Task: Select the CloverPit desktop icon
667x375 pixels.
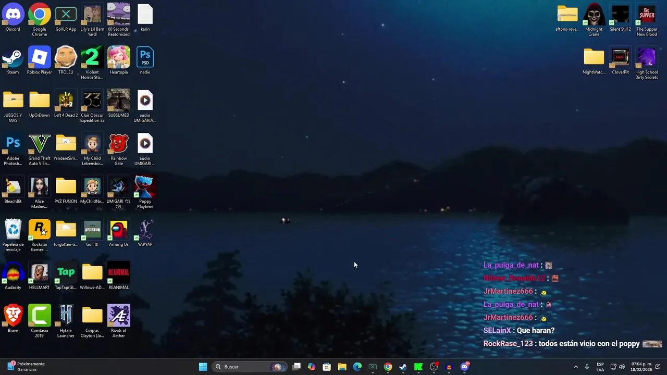Action: [620, 60]
